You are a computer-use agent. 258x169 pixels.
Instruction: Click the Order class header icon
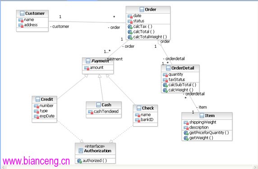(x=142, y=9)
